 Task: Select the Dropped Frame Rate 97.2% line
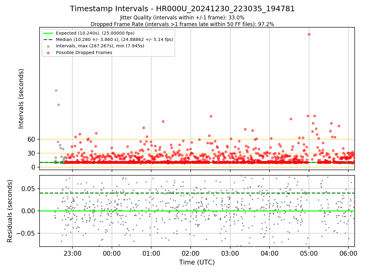click(x=182, y=24)
